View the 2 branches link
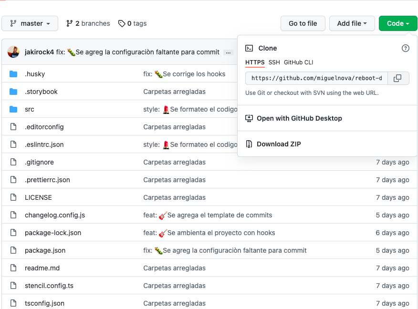This screenshot has height=309, width=418. (88, 23)
